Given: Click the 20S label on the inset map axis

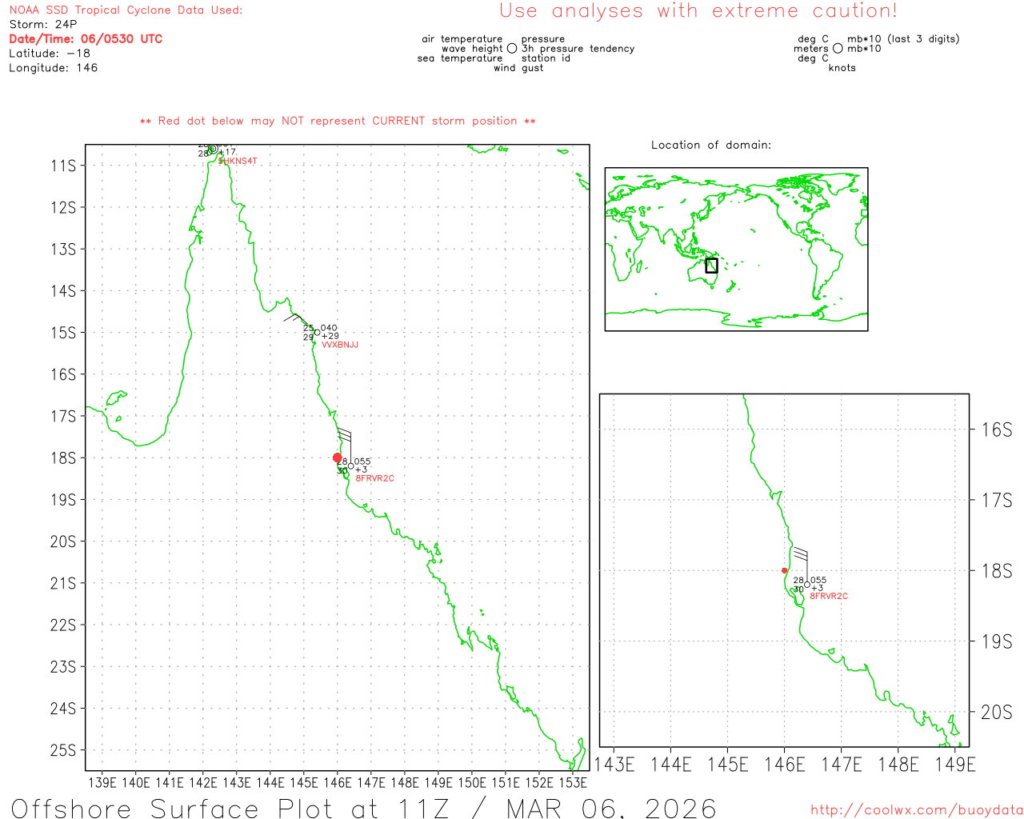Looking at the screenshot, I should tap(997, 712).
